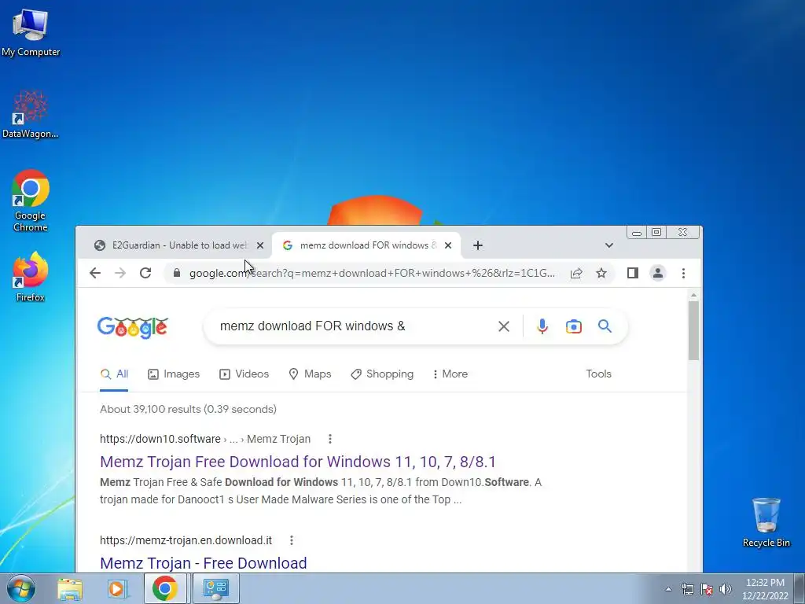
Task: Clear the search box with X
Action: click(x=504, y=326)
